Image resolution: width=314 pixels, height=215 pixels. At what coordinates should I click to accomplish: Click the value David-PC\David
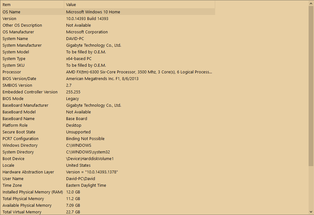pyautogui.click(x=80, y=179)
